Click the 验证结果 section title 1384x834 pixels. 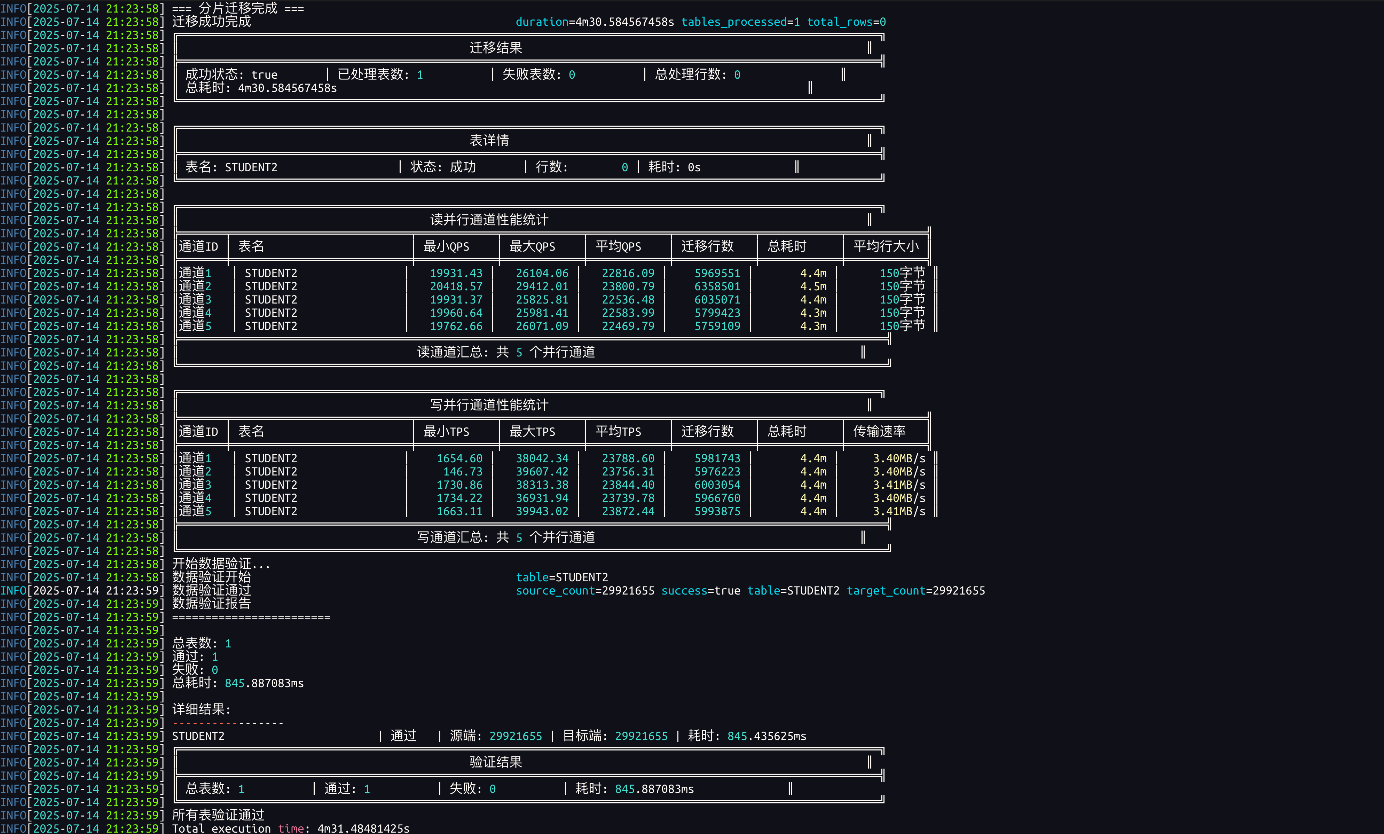[x=495, y=762]
